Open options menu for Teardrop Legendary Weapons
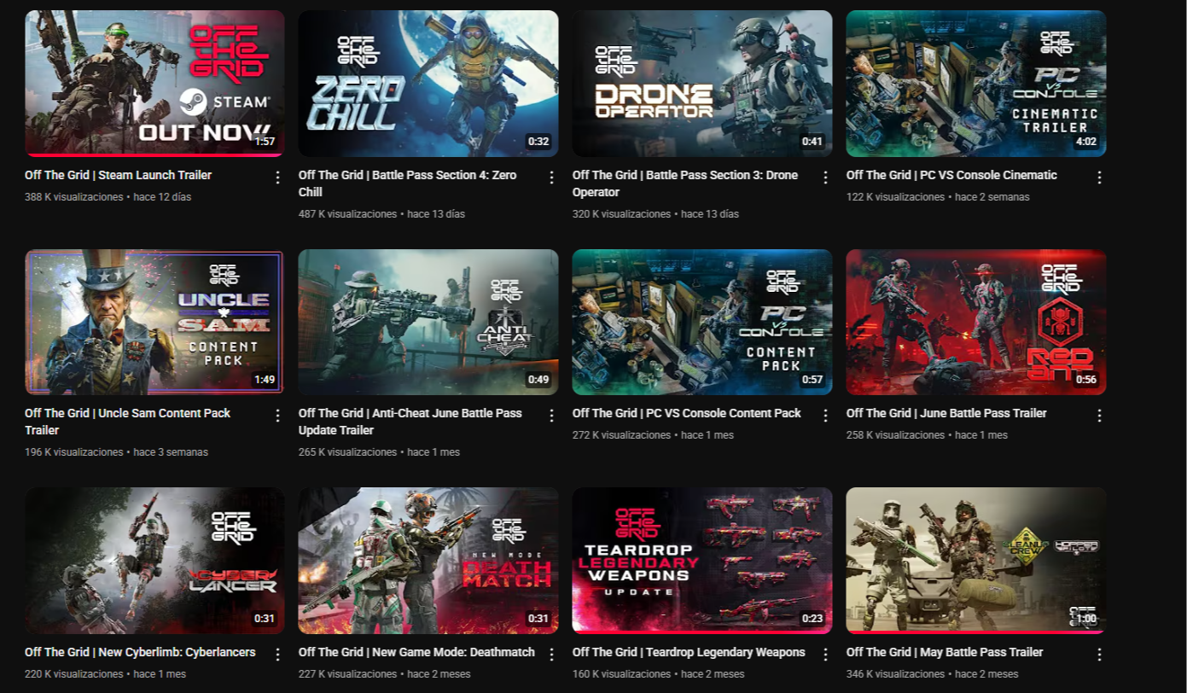The width and height of the screenshot is (1187, 693). [x=825, y=655]
